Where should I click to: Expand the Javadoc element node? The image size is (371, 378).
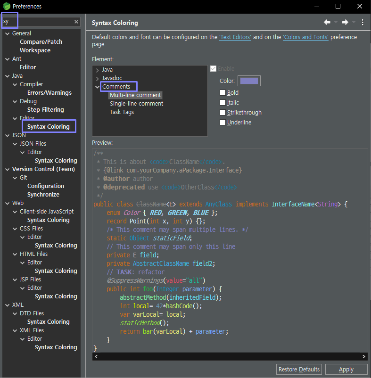(97, 78)
